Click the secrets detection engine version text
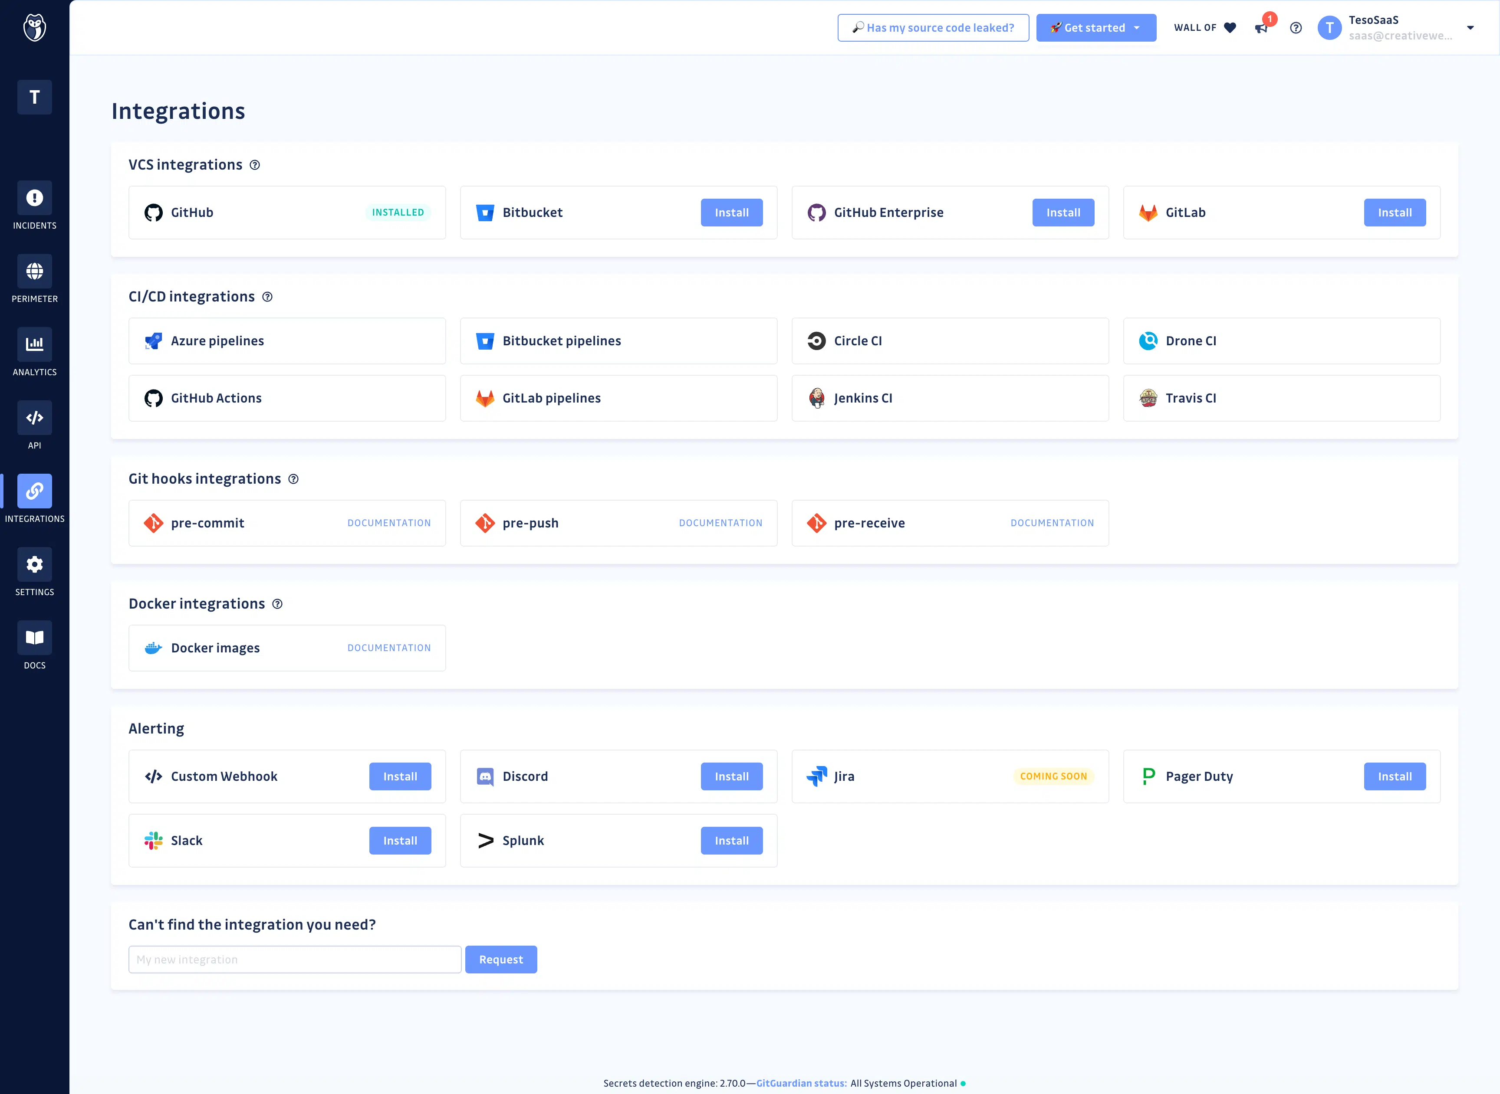The width and height of the screenshot is (1500, 1094). [674, 1084]
